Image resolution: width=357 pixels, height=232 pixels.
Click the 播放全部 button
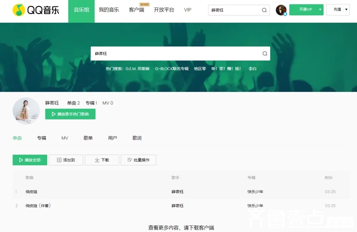30,160
